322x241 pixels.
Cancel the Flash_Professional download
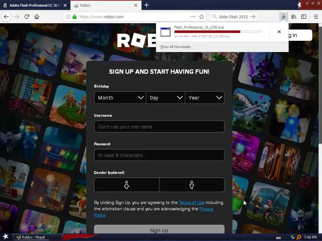[279, 32]
